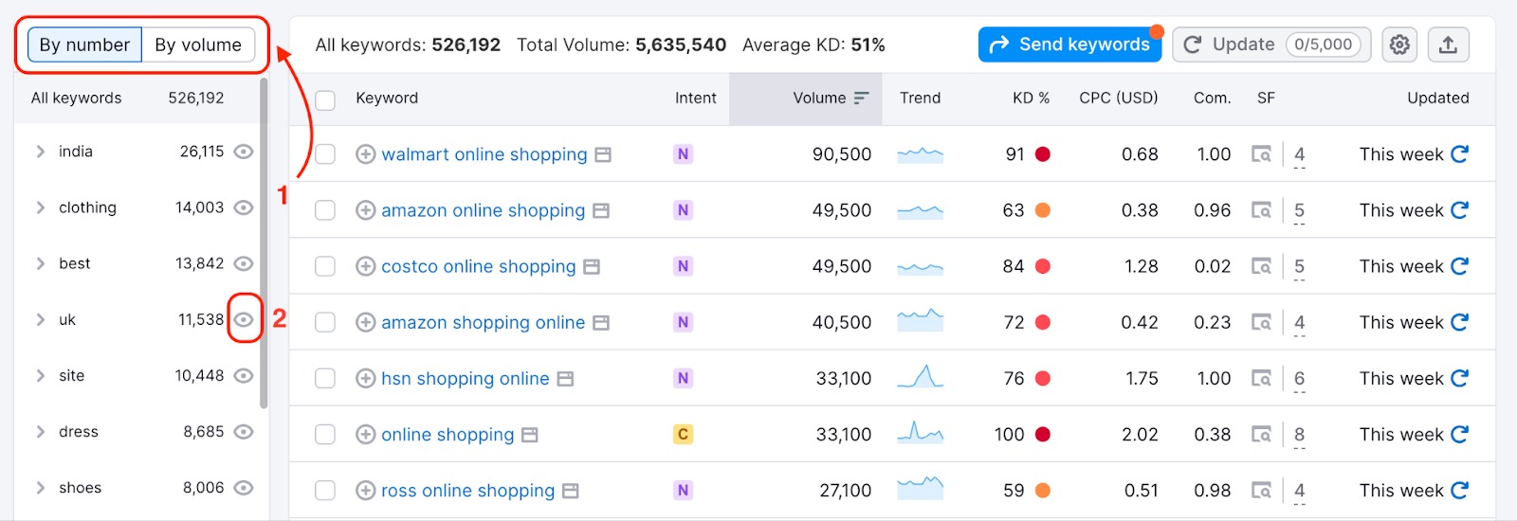This screenshot has height=521, width=1517.
Task: Click plus icon for hsn shopping online
Action: click(x=366, y=379)
